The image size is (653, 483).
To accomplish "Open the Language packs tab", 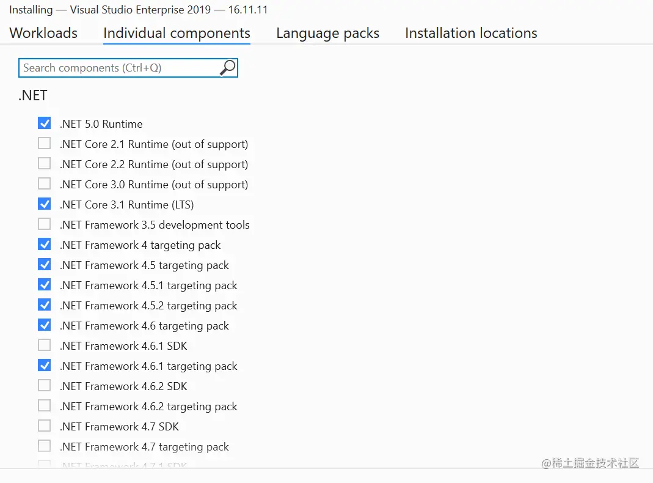I will (327, 33).
